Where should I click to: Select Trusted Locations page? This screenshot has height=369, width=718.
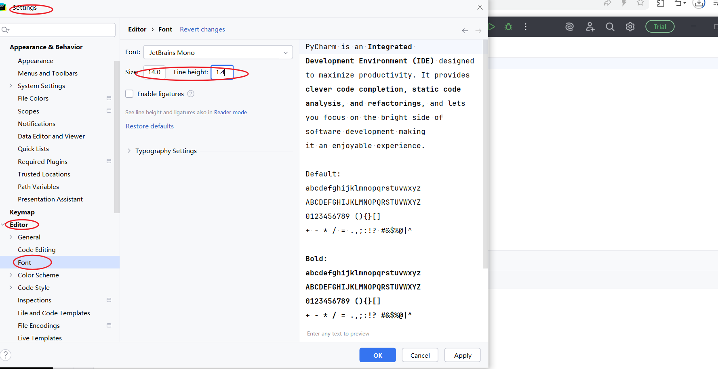44,174
